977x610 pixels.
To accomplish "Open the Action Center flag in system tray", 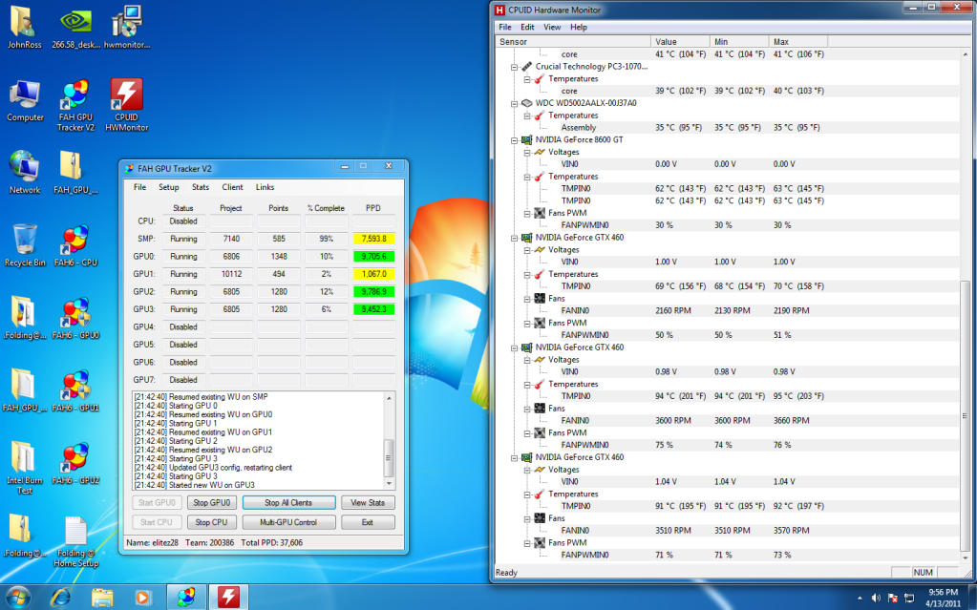I will (892, 599).
